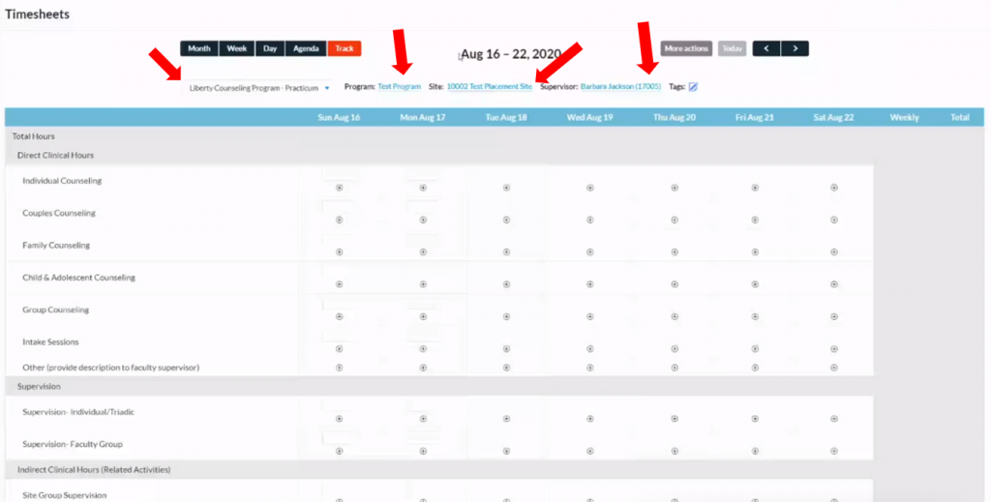The width and height of the screenshot is (991, 502).
Task: Open the 10002 Test Placement Site link
Action: [489, 86]
